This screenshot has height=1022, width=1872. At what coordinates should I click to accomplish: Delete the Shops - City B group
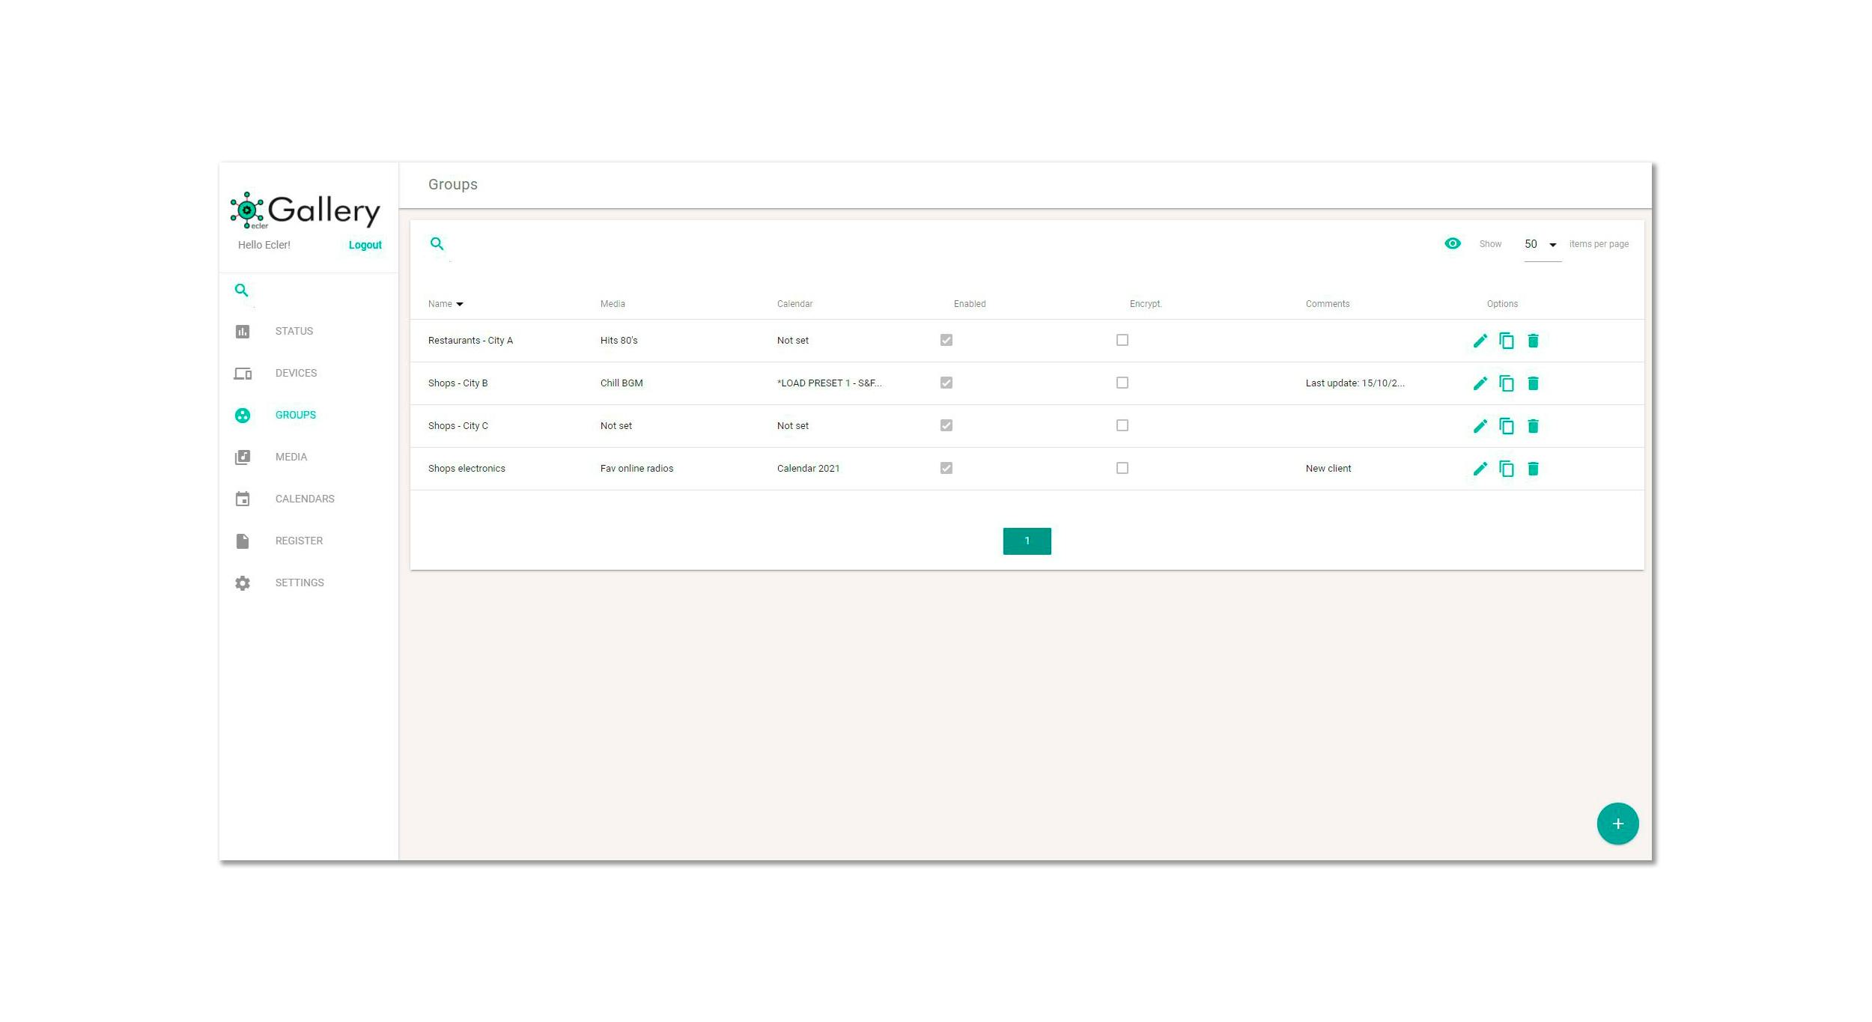pyautogui.click(x=1533, y=383)
